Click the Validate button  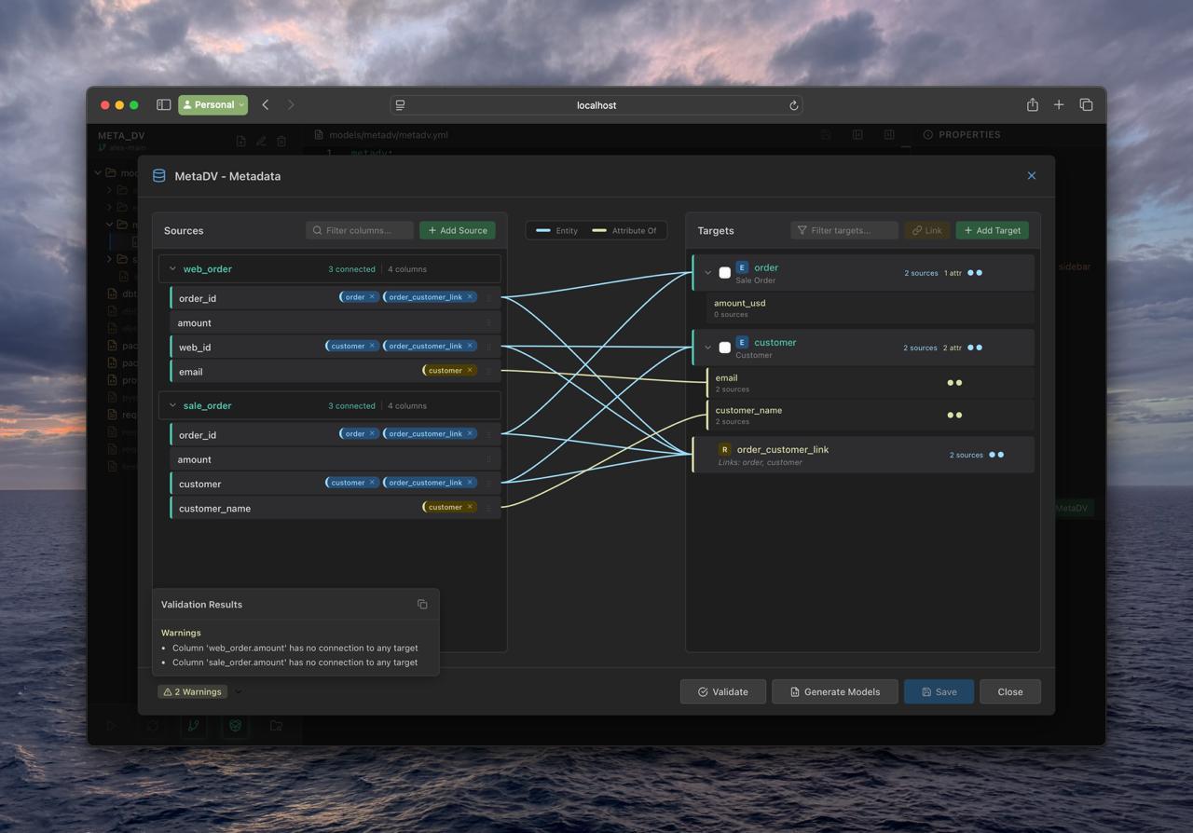pos(722,691)
